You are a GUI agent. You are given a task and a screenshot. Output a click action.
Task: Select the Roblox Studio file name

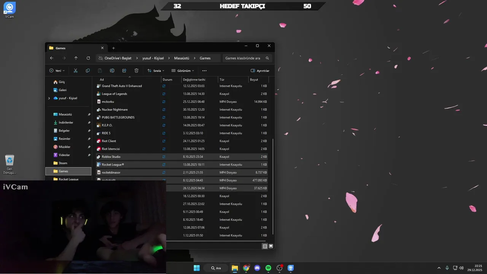tap(111, 157)
